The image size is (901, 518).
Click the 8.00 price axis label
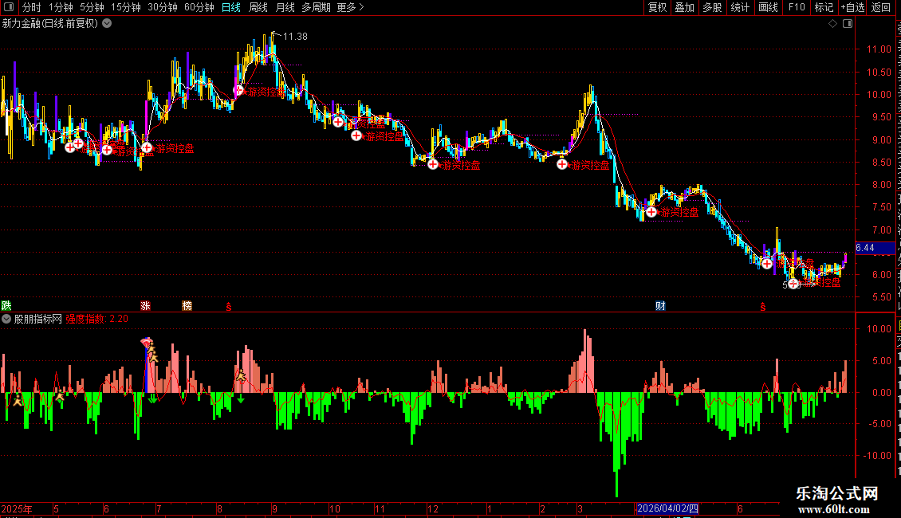tap(881, 185)
